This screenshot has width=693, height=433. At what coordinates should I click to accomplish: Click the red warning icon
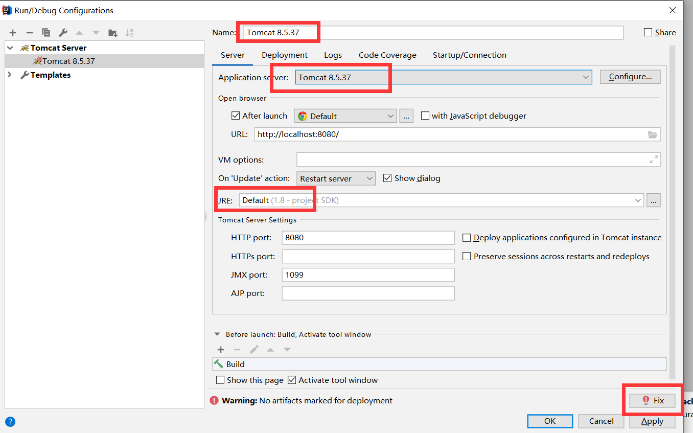(x=214, y=400)
